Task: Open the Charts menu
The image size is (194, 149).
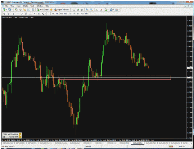Action: 25,6
